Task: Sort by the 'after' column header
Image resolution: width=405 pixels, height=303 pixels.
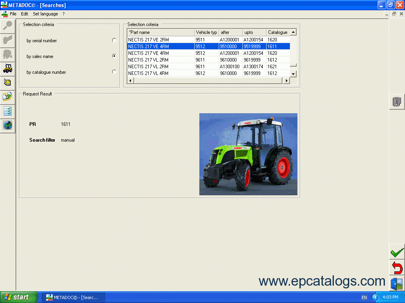Action: click(231, 32)
